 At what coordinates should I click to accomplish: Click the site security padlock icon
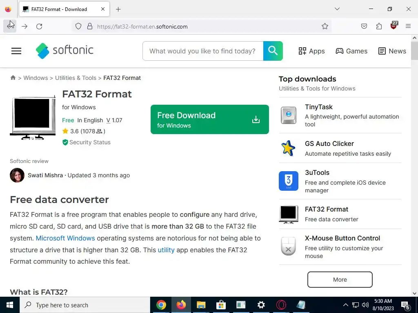click(90, 26)
